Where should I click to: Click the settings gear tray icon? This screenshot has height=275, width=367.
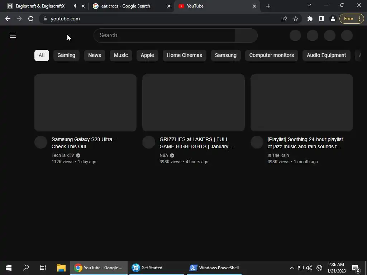click(319, 268)
